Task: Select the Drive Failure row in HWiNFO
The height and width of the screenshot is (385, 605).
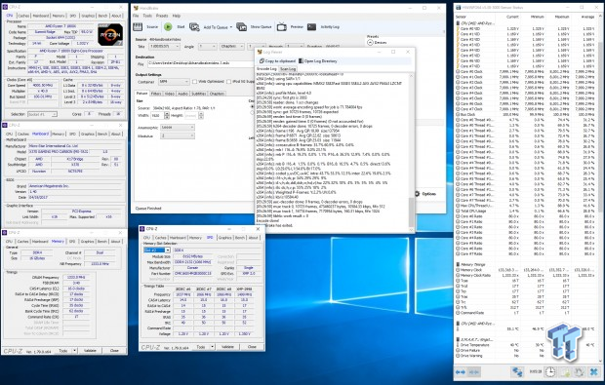Action: [526, 350]
